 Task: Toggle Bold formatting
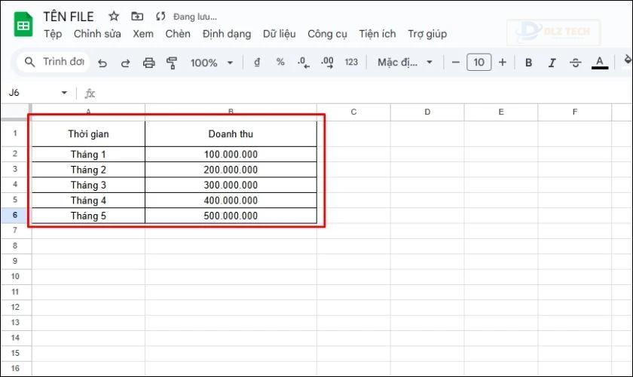pos(528,63)
